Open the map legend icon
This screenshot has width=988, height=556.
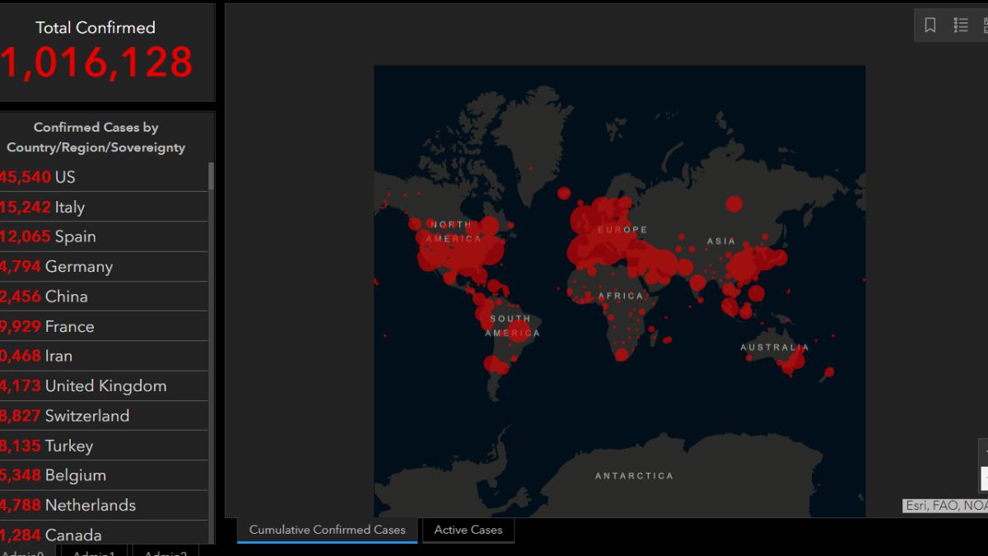pos(960,25)
